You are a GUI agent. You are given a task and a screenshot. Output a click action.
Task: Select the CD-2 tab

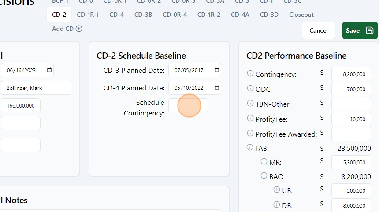[x=59, y=15]
